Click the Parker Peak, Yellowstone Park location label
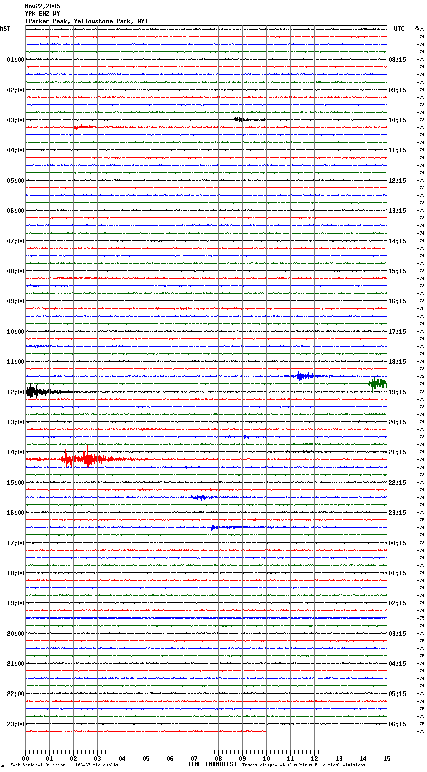 86,21
